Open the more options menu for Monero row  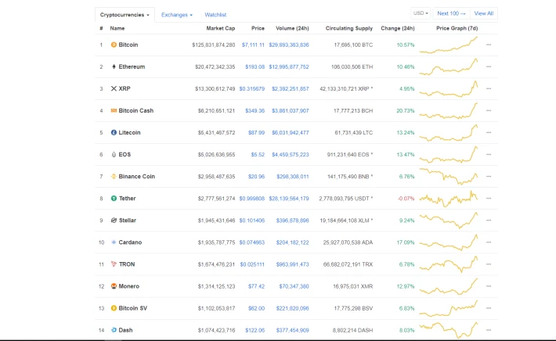[x=489, y=286]
